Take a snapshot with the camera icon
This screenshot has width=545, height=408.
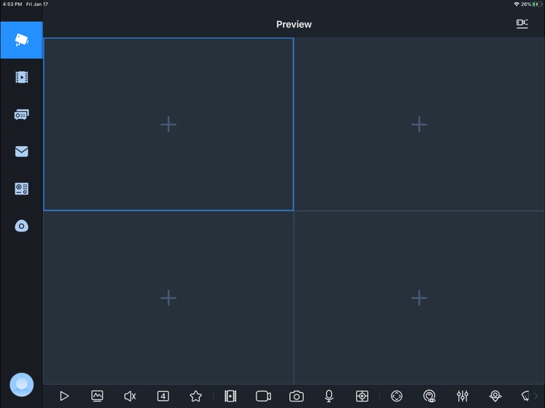pos(296,396)
